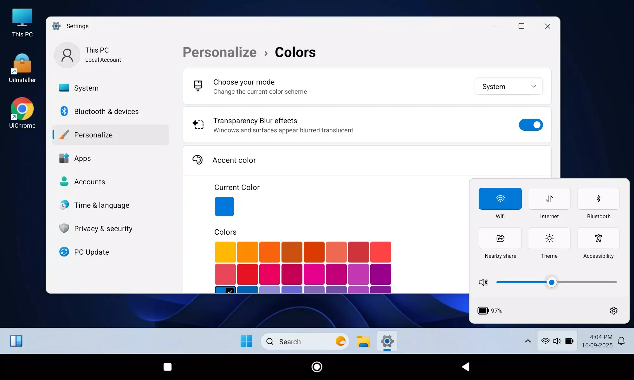The width and height of the screenshot is (634, 380).
Task: Disable Transparency Blur effects
Action: click(530, 125)
